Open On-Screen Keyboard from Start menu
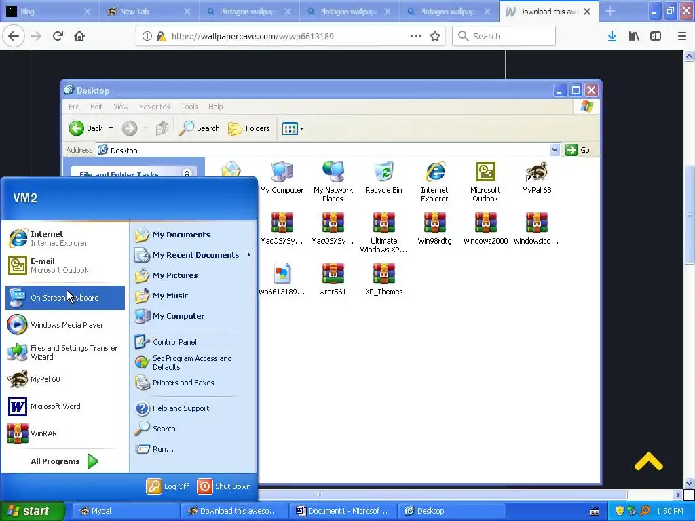Screen dimensions: 695x521 [65, 298]
